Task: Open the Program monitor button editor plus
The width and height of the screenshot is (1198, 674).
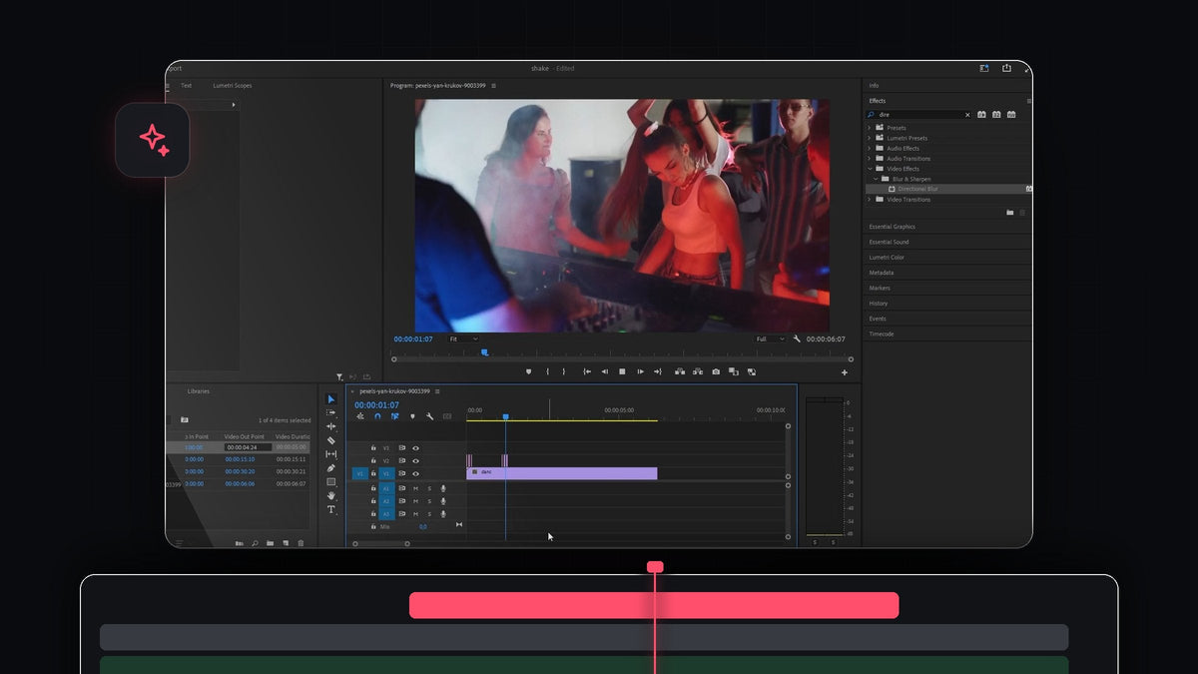Action: [845, 372]
